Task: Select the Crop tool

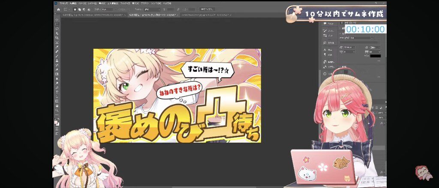Action: point(57,38)
